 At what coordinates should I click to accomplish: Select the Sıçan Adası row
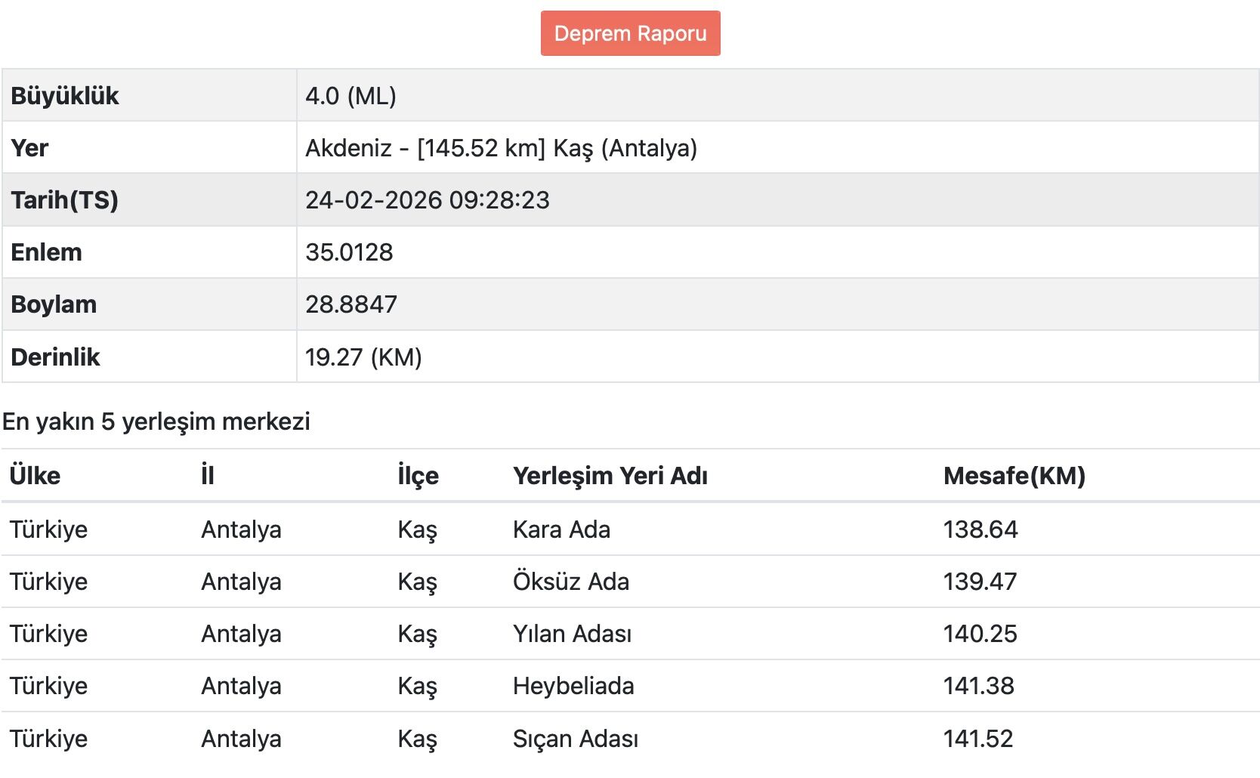pyautogui.click(x=574, y=738)
